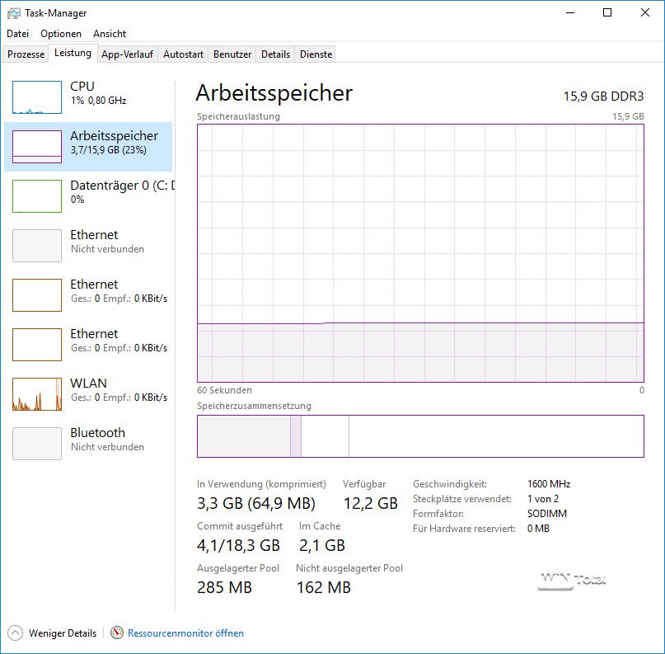Viewport: 665px width, 654px height.
Task: Switch to the Leistung tab
Action: click(x=73, y=53)
